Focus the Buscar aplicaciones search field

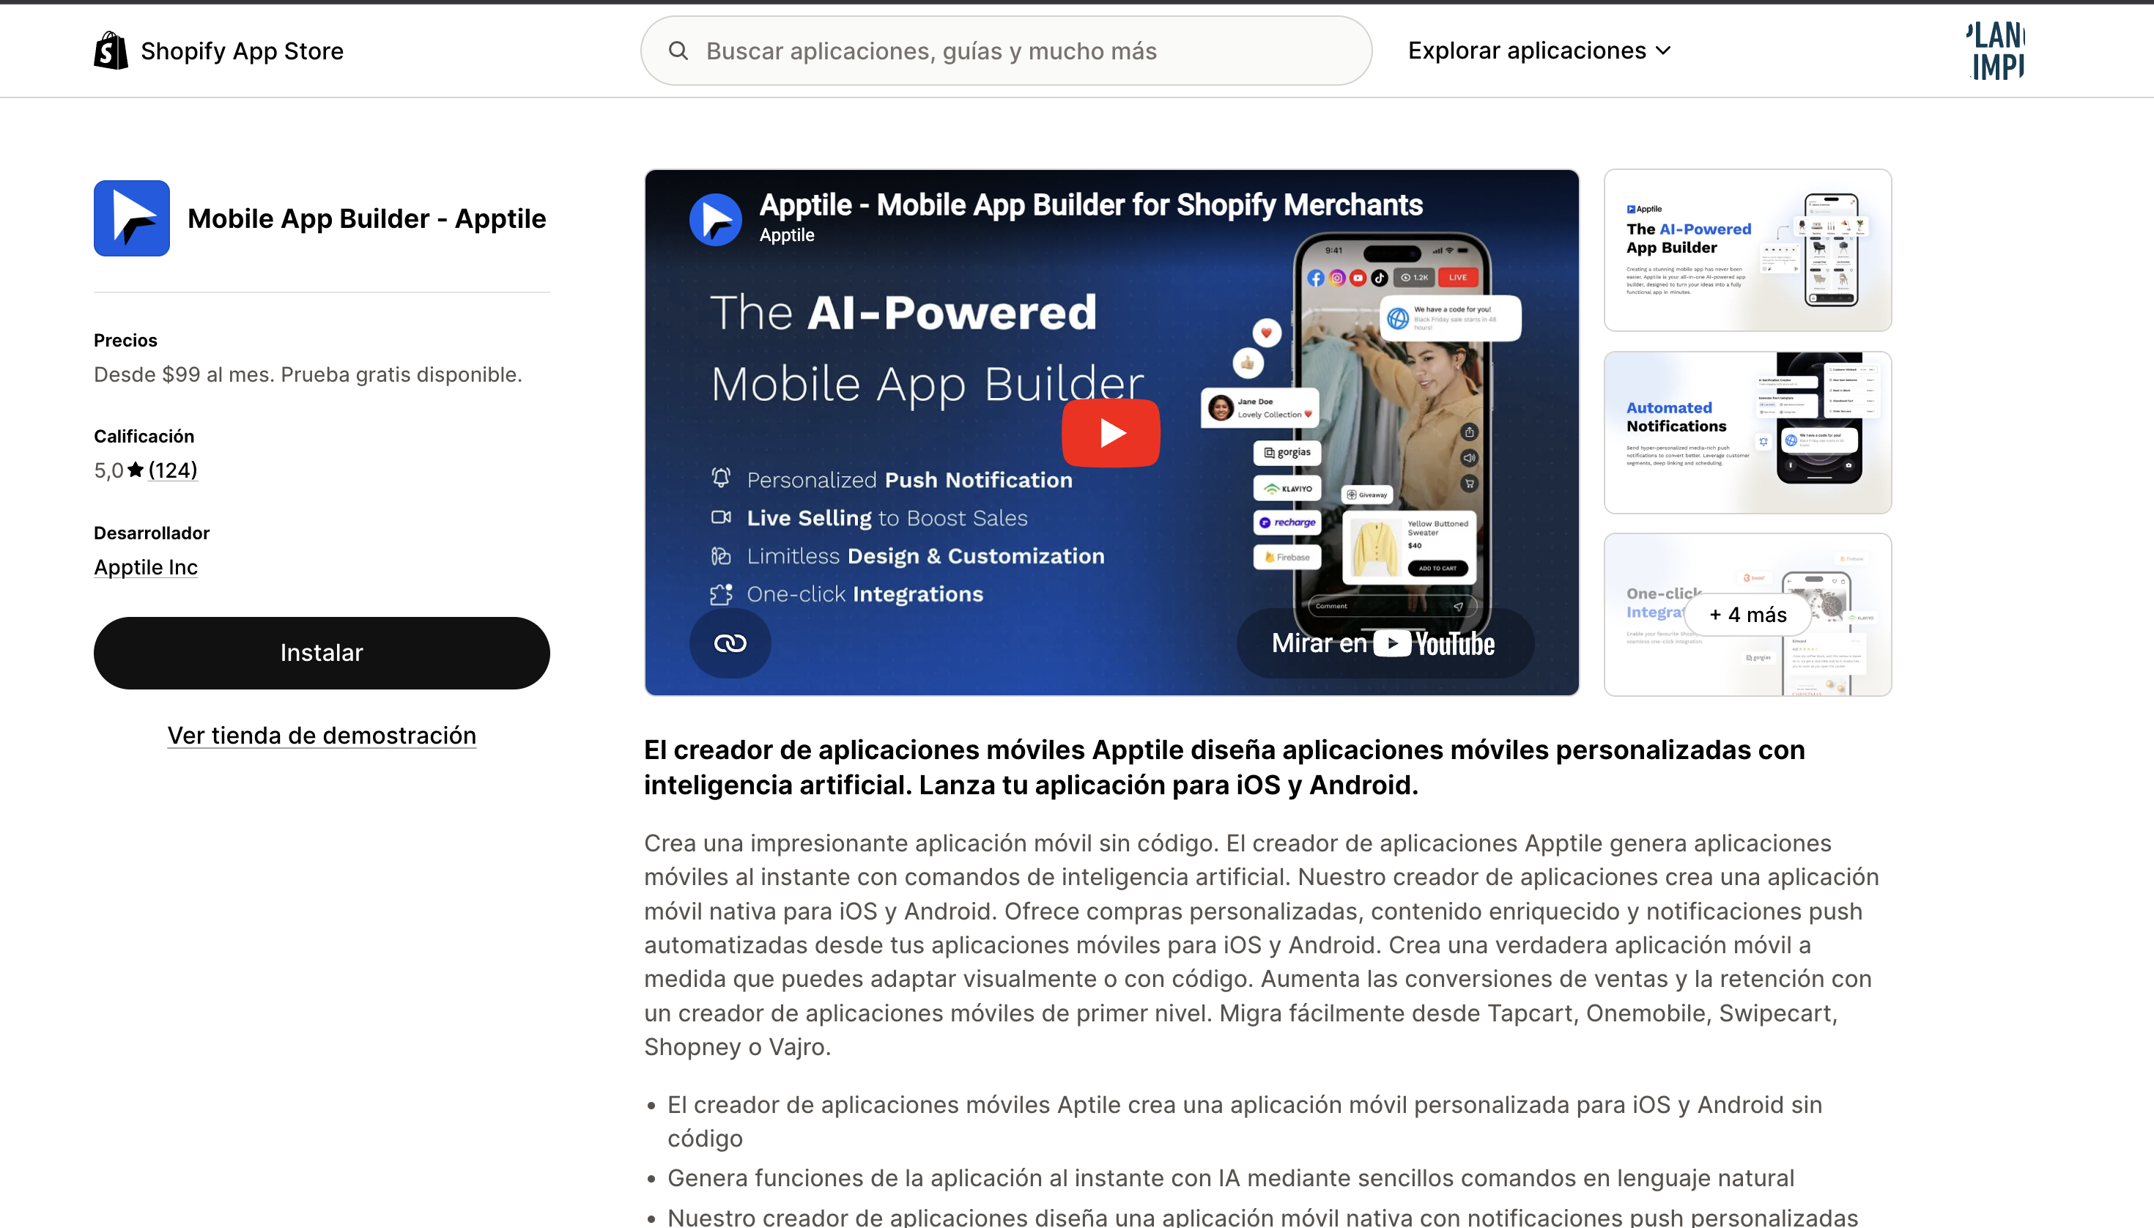coord(1006,51)
